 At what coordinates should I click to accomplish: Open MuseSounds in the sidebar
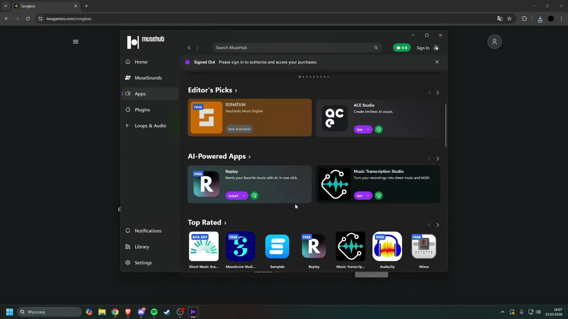click(150, 78)
